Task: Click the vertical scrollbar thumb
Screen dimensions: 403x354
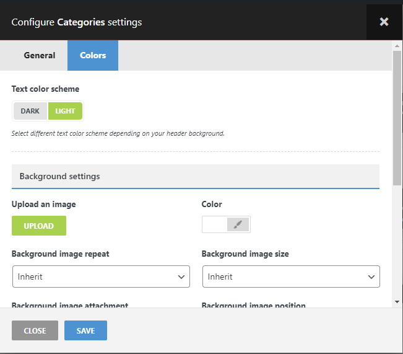Action: click(397, 118)
